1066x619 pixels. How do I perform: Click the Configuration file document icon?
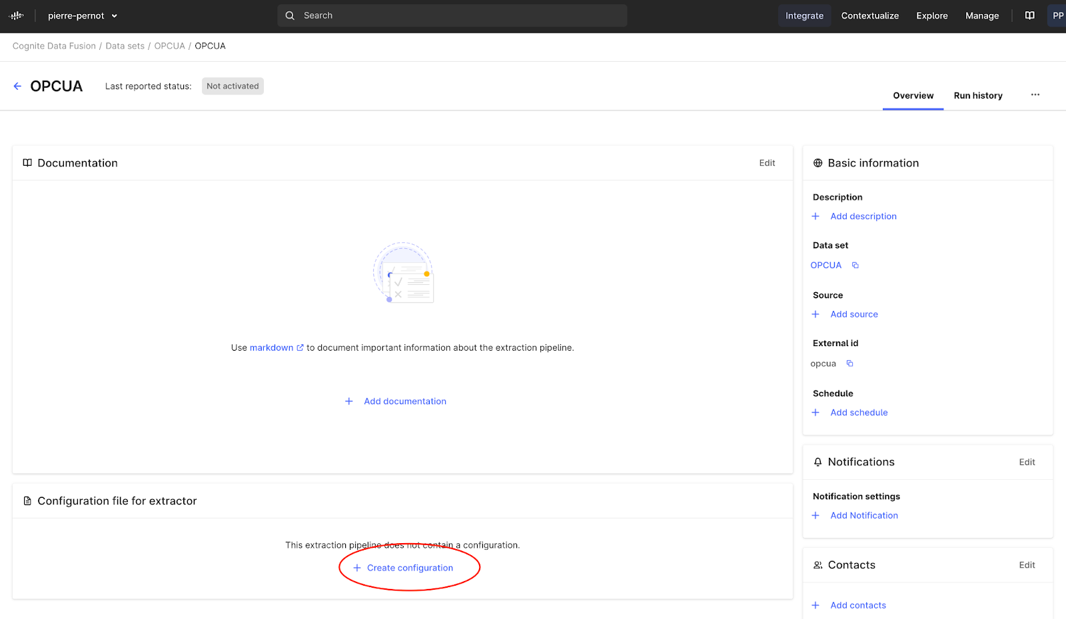[27, 501]
